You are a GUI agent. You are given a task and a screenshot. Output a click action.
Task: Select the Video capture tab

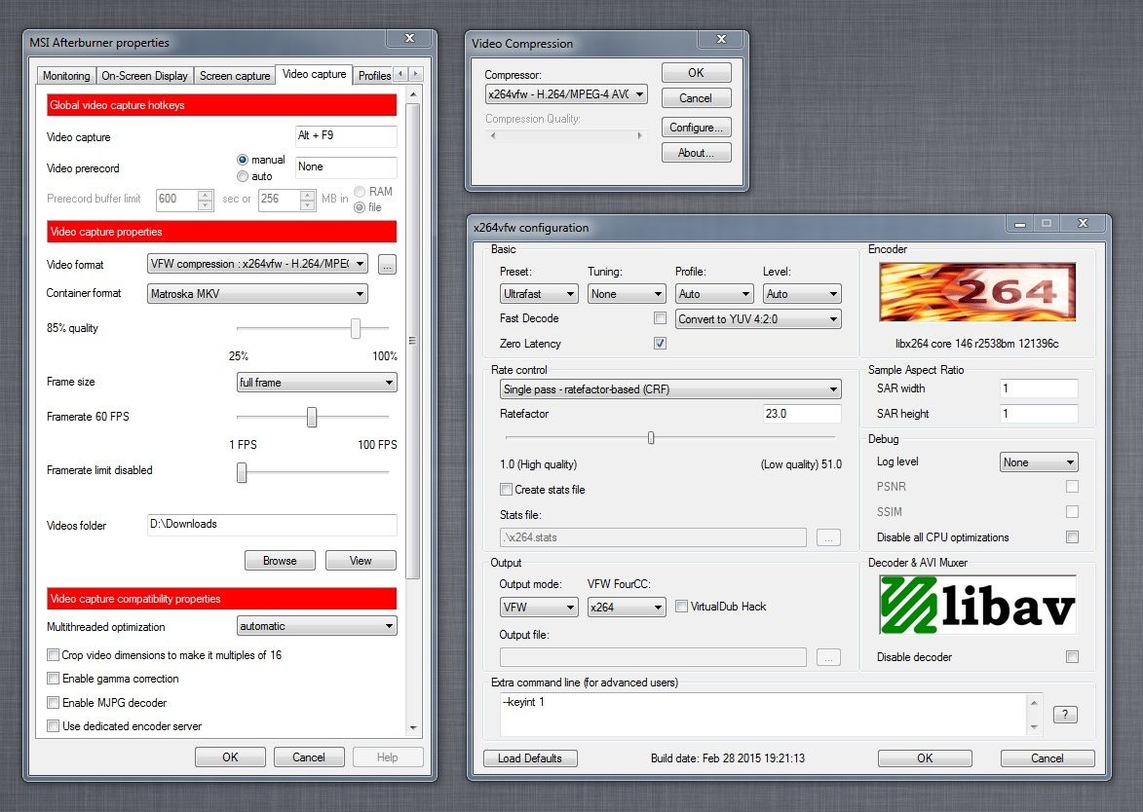point(314,74)
